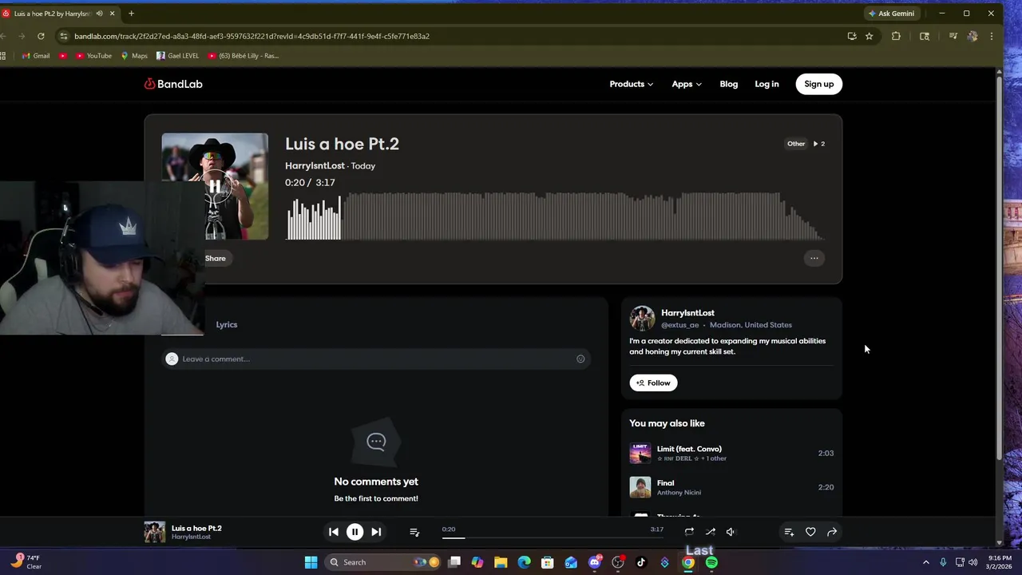The image size is (1022, 575).
Task: Reload the page in Chrome
Action: click(41, 36)
